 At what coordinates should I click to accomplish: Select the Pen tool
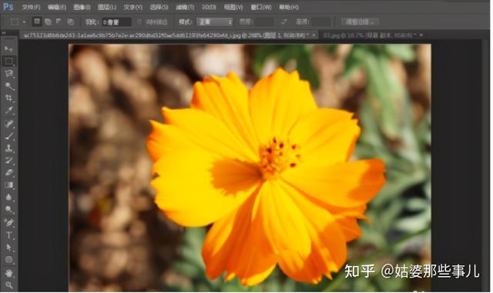pyautogui.click(x=8, y=222)
